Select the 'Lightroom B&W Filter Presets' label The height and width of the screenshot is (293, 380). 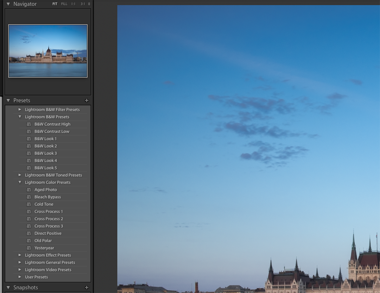click(x=52, y=109)
